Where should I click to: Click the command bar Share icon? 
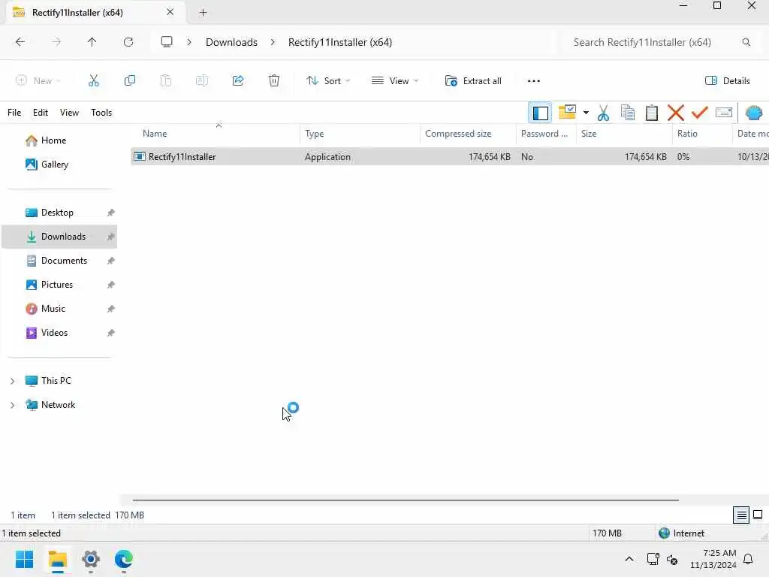pos(238,81)
